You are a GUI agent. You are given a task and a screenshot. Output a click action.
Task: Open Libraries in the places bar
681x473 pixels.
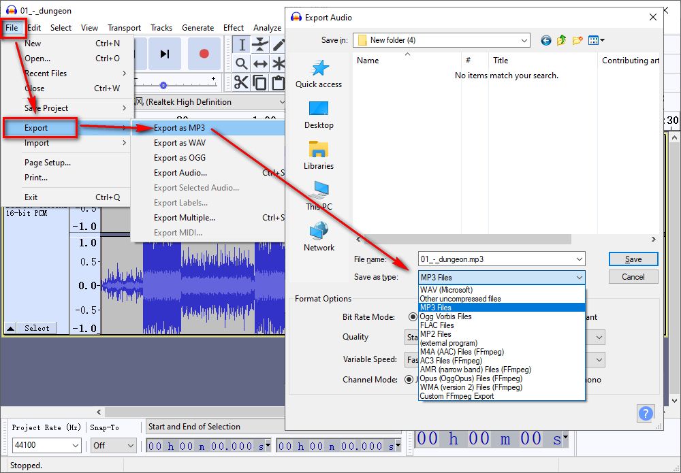319,155
